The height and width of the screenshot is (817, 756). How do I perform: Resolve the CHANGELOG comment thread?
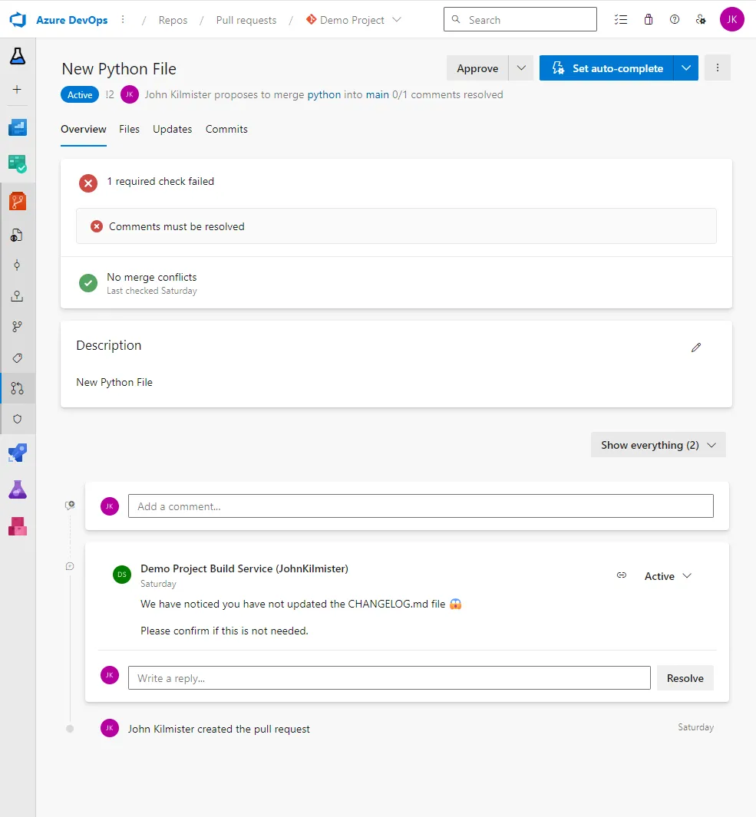[x=685, y=678]
